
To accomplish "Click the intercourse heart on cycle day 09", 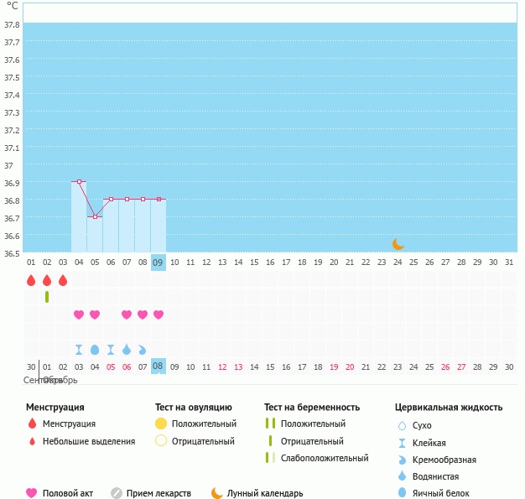I will click(x=159, y=314).
